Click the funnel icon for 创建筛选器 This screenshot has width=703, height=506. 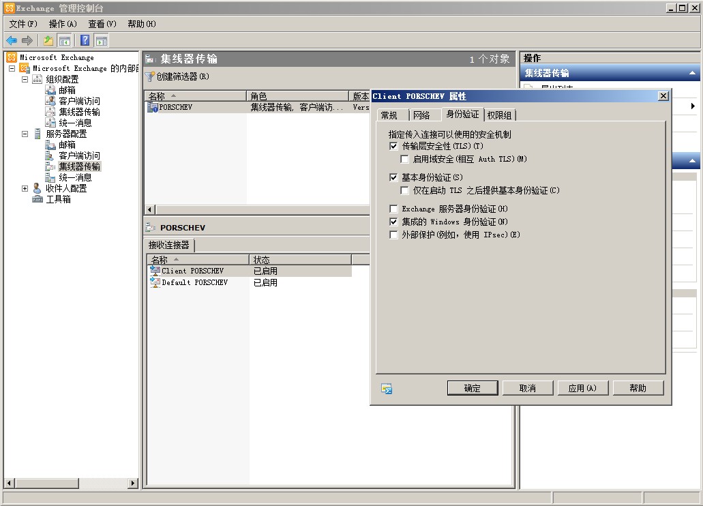pos(150,76)
